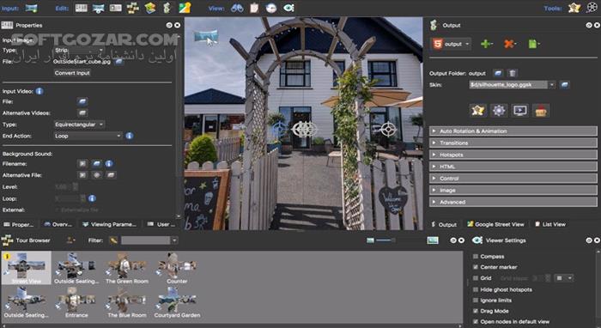Viewport: 601px width, 328px height.
Task: Open the input image Type dropdown
Action: pos(79,50)
